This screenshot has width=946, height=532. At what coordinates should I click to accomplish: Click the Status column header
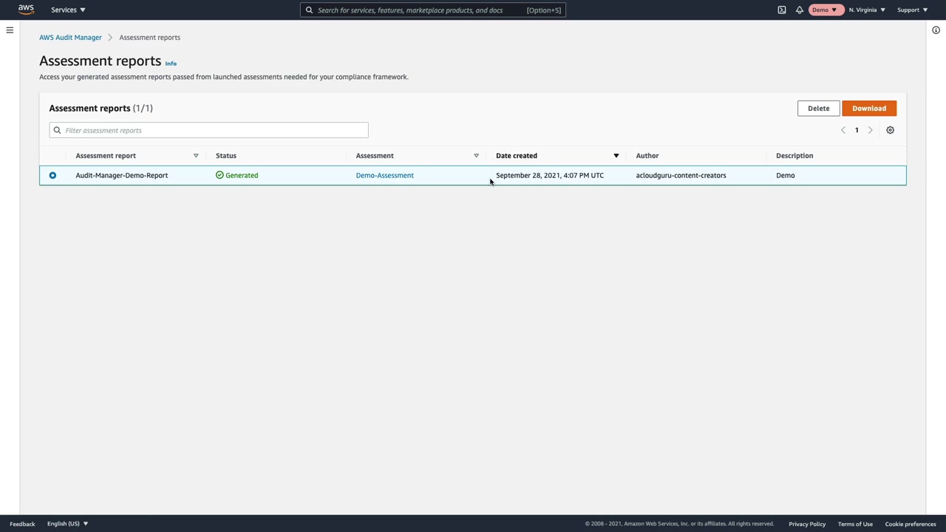226,156
